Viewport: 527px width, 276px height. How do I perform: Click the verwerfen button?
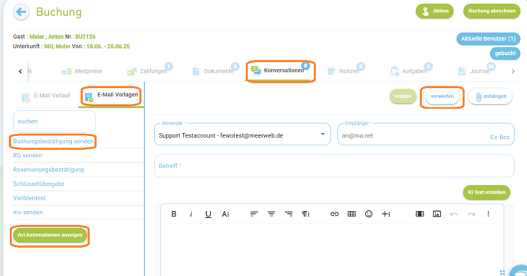click(442, 96)
